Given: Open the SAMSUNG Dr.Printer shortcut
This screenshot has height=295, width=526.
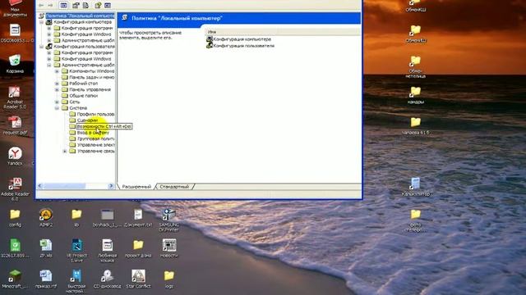Looking at the screenshot, I should (x=168, y=220).
